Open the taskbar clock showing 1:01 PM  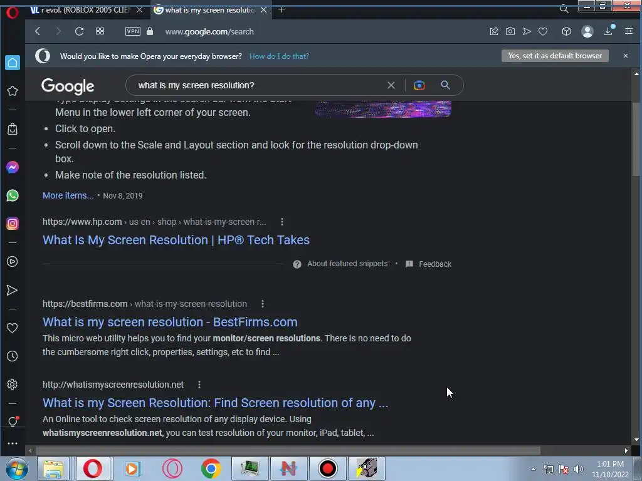point(610,469)
